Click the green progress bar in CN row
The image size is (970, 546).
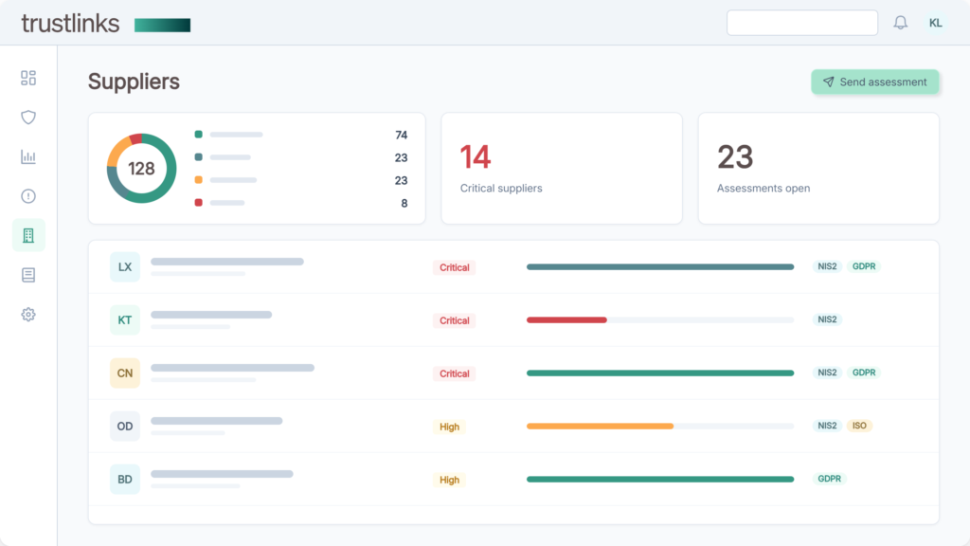(660, 373)
